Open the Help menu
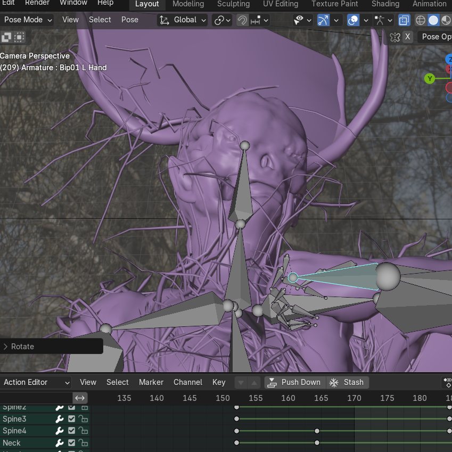 [x=105, y=3]
